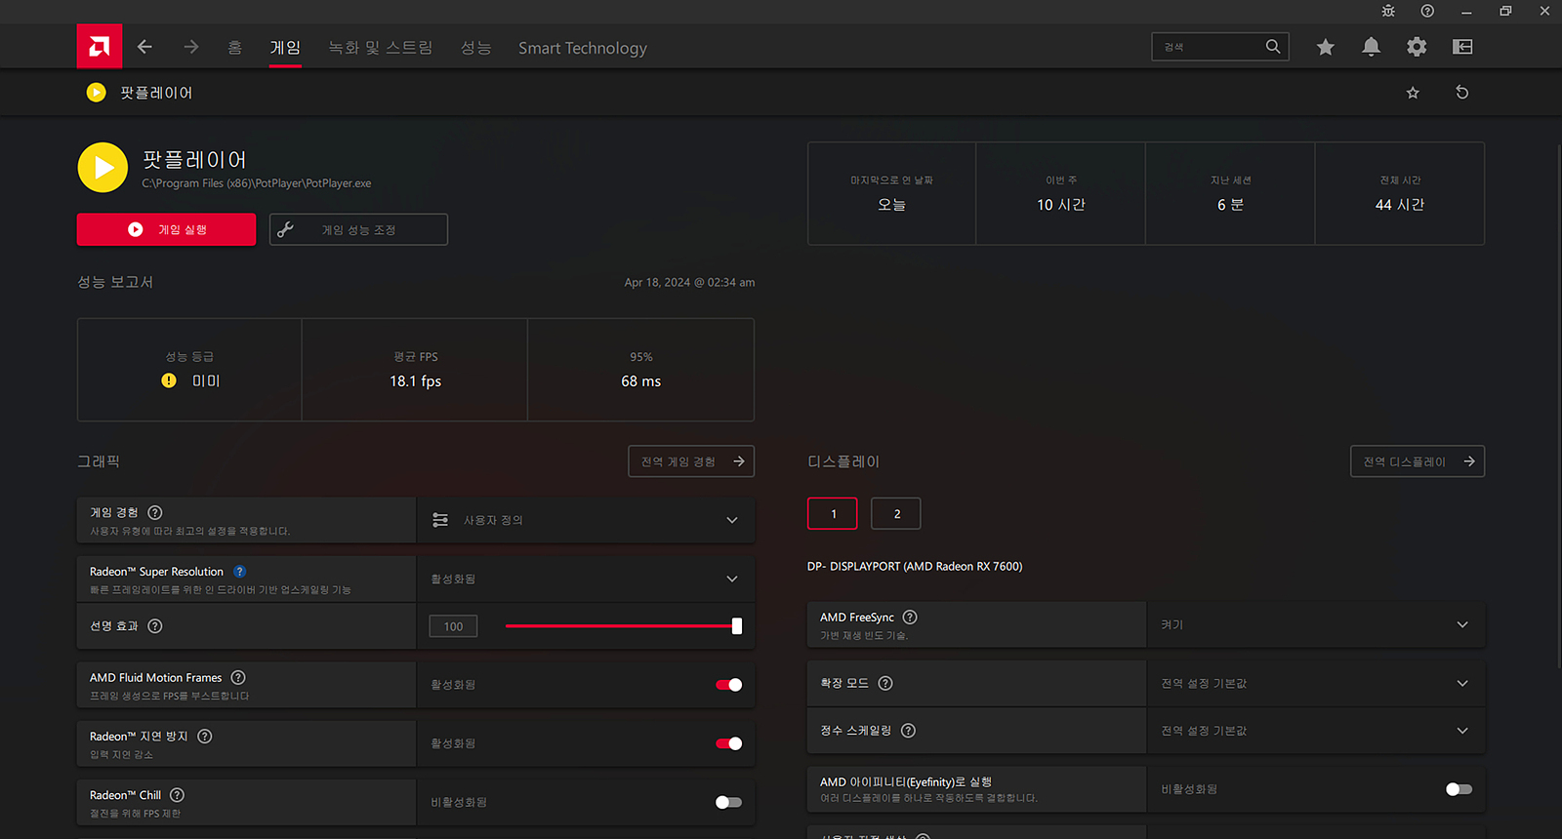Open settings gear icon

[x=1417, y=47]
